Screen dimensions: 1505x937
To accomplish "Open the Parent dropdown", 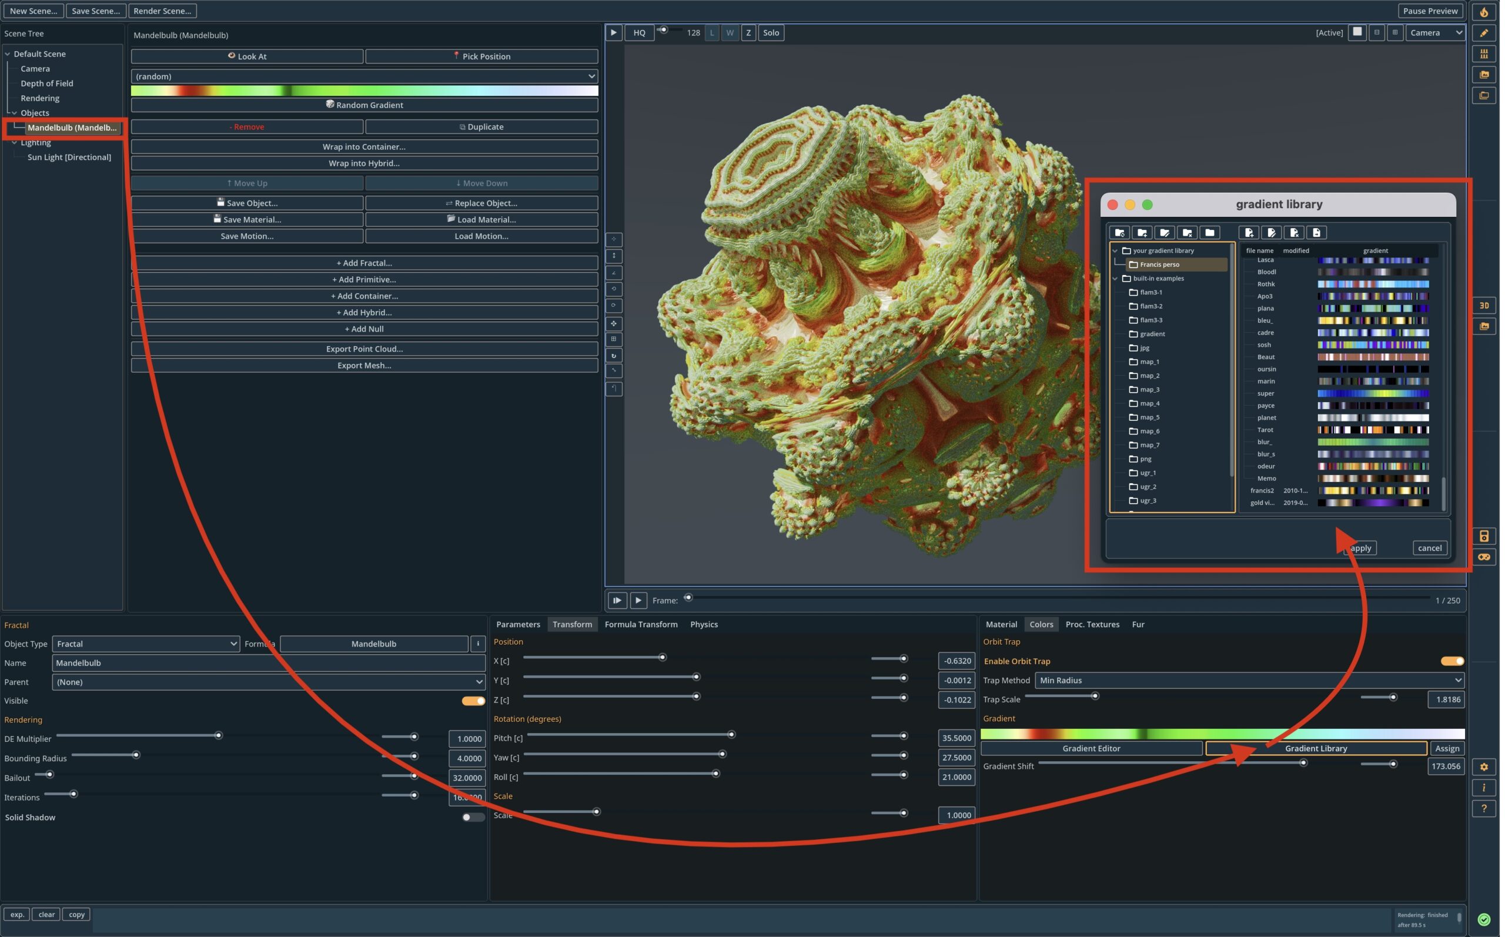I will click(x=269, y=684).
